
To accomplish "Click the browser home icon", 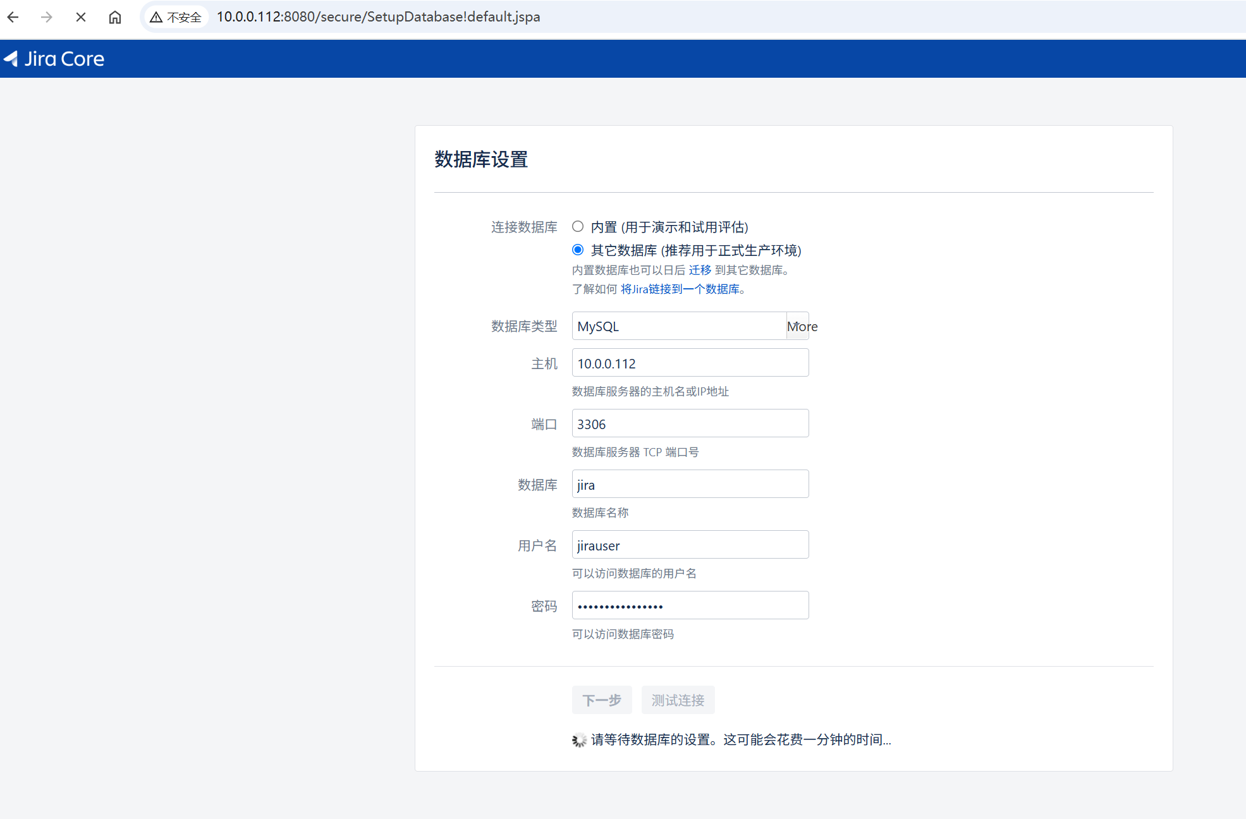I will pos(114,17).
